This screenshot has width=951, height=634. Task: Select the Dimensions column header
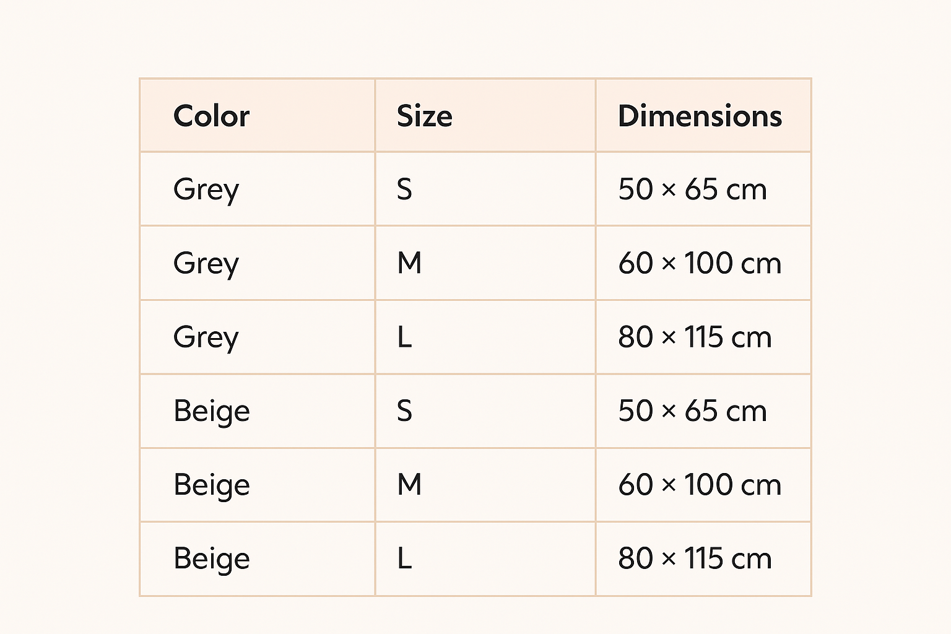point(700,116)
